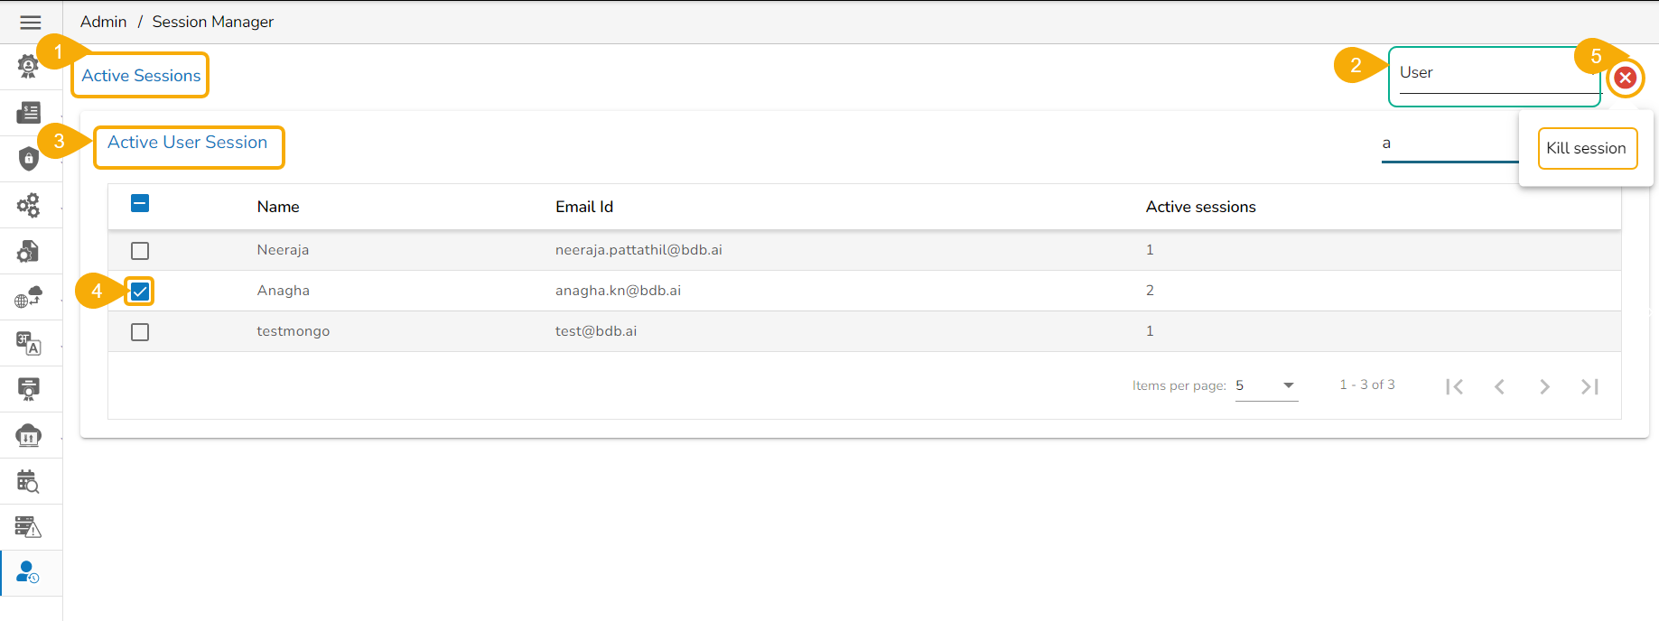Click the Kill session tooltip button
The image size is (1659, 621).
[x=1587, y=149]
